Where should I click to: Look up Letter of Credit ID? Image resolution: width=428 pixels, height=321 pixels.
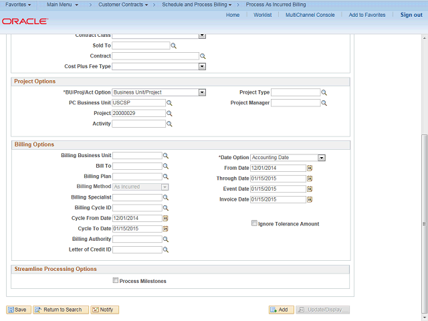166,250
